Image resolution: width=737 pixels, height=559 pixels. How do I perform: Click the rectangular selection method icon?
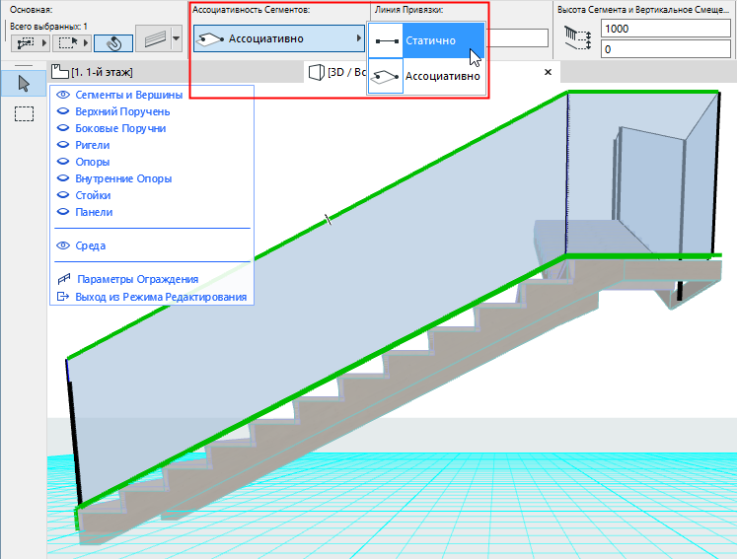[67, 42]
